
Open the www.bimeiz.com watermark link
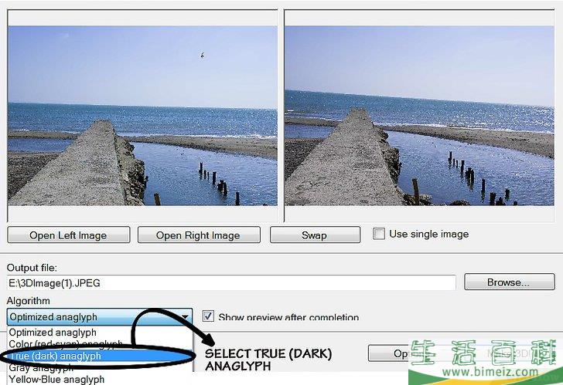point(490,371)
